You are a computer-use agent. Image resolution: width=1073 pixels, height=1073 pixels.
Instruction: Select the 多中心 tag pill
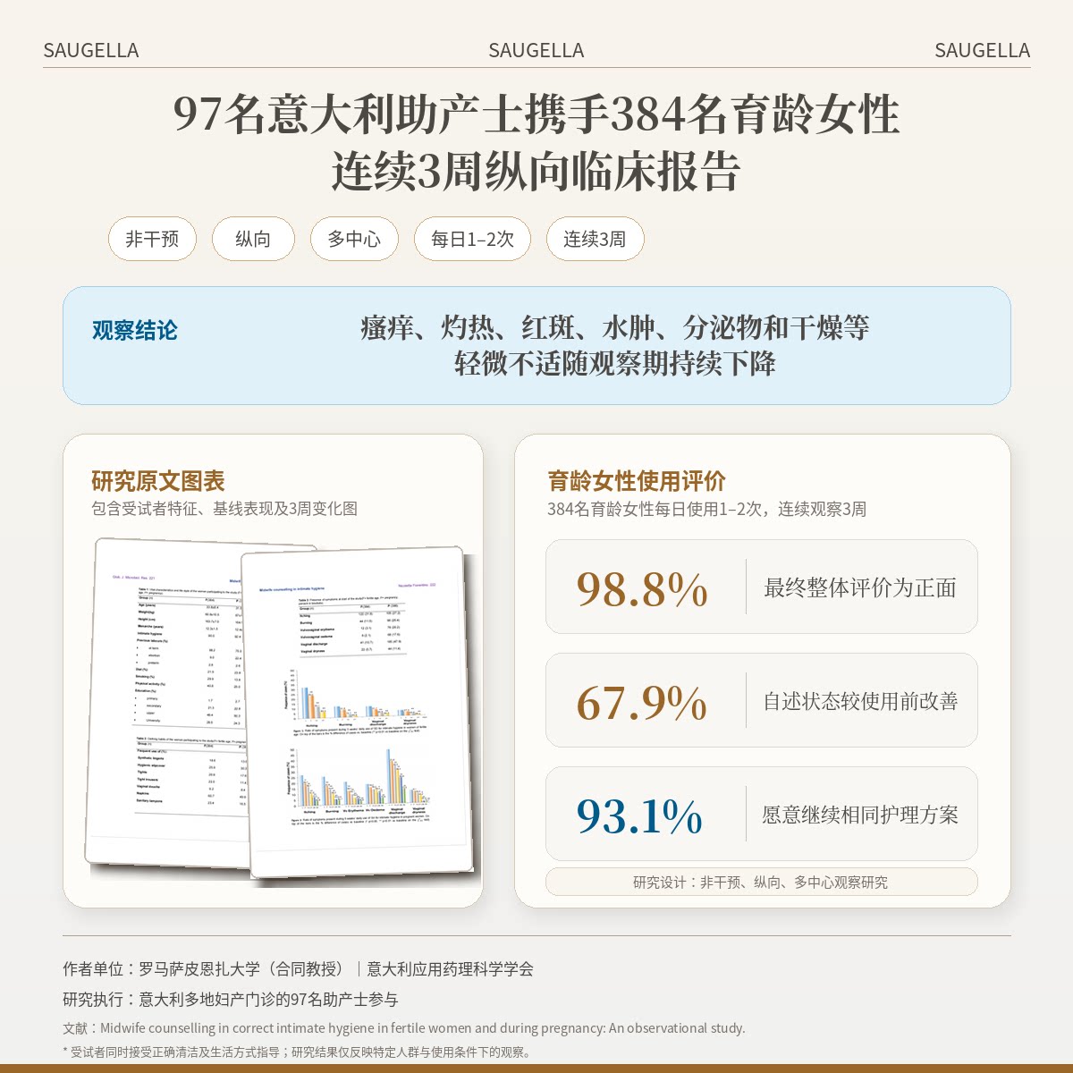coord(354,239)
